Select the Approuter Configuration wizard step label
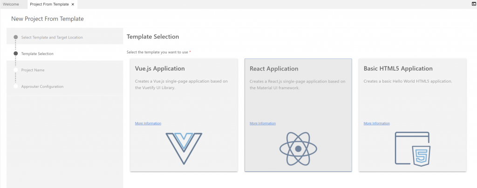The image size is (477, 188). point(42,86)
